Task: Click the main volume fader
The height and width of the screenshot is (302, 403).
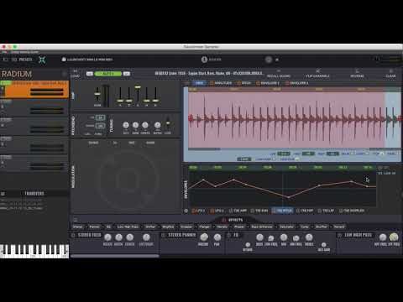Action: [x=97, y=95]
